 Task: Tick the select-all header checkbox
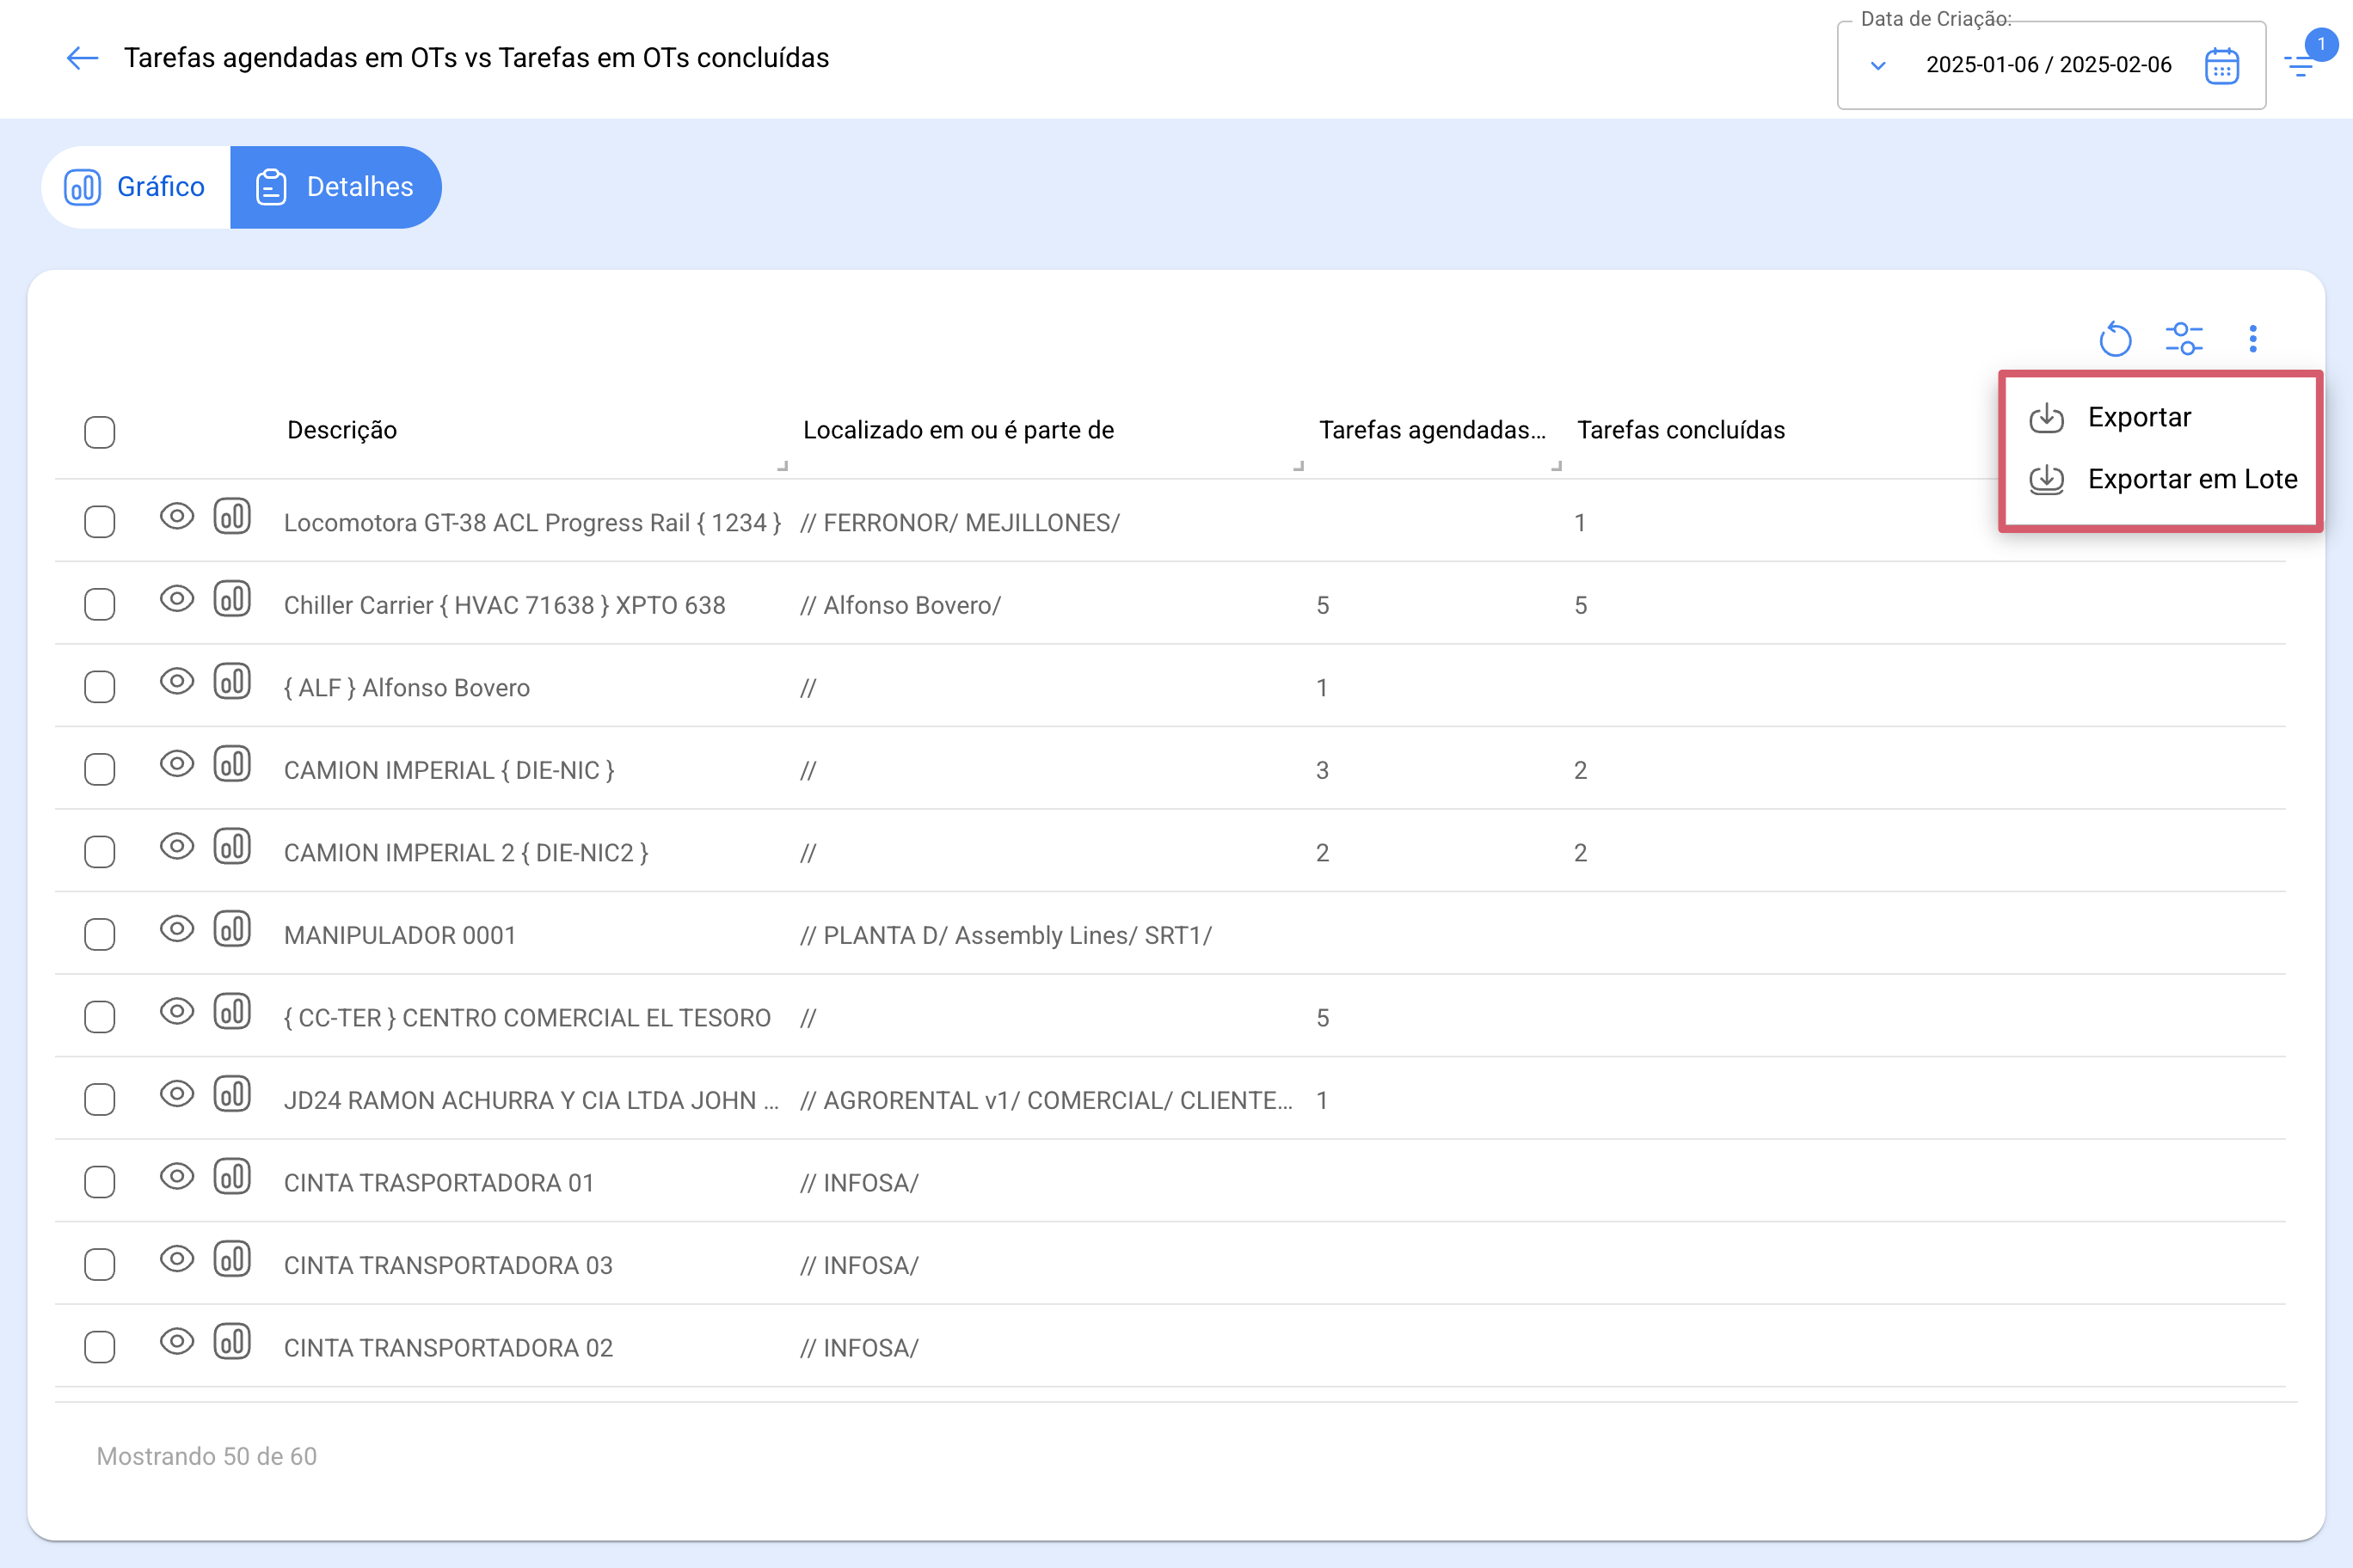click(x=100, y=433)
